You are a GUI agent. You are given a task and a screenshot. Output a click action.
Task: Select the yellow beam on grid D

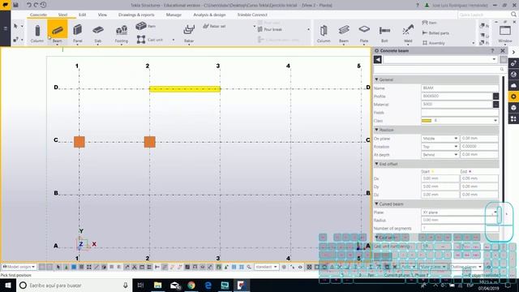(x=185, y=88)
